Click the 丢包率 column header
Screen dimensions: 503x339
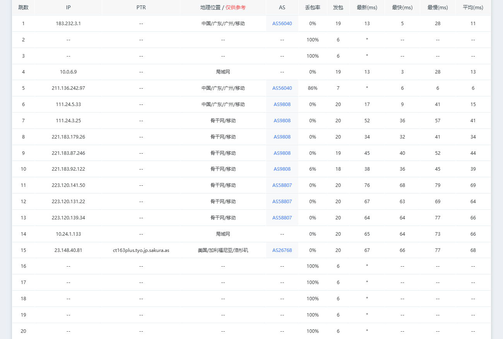(x=313, y=7)
